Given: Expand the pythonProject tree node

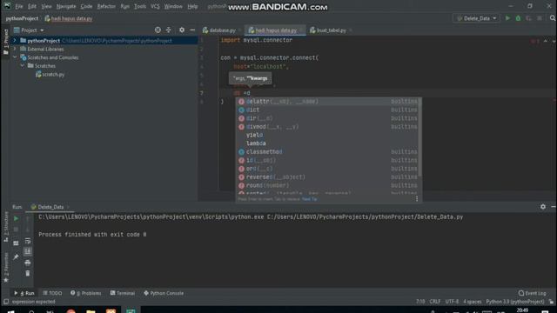Looking at the screenshot, I should click(x=15, y=41).
